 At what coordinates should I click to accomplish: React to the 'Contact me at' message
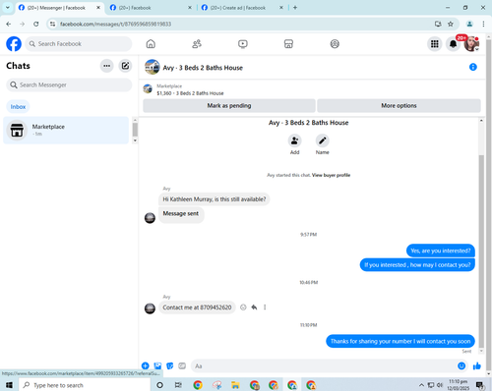[x=243, y=307]
